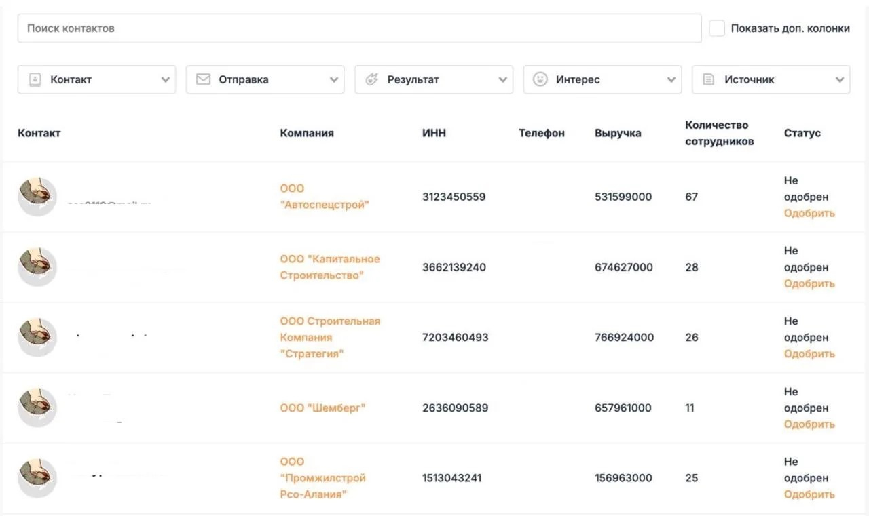Click the contact card icon in Контакт filter
Image resolution: width=869 pixels, height=516 pixels.
pos(35,79)
